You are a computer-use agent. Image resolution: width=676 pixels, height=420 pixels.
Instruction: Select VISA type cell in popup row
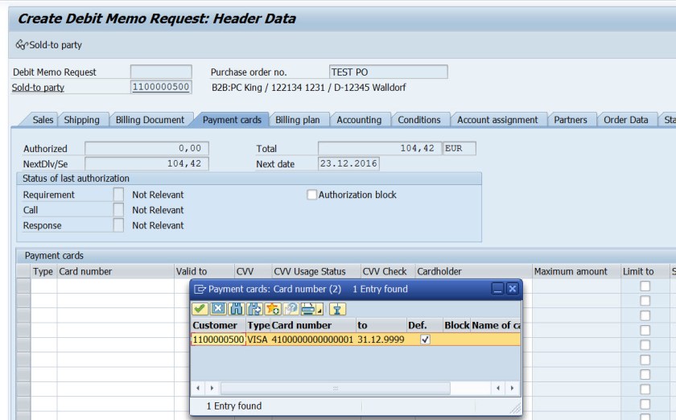tap(258, 340)
